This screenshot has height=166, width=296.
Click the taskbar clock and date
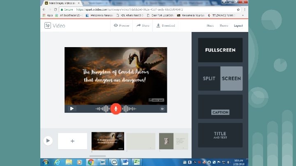point(239,162)
